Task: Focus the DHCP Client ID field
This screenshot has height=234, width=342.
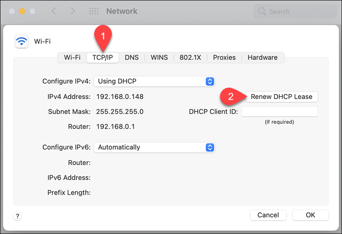Action: 279,112
